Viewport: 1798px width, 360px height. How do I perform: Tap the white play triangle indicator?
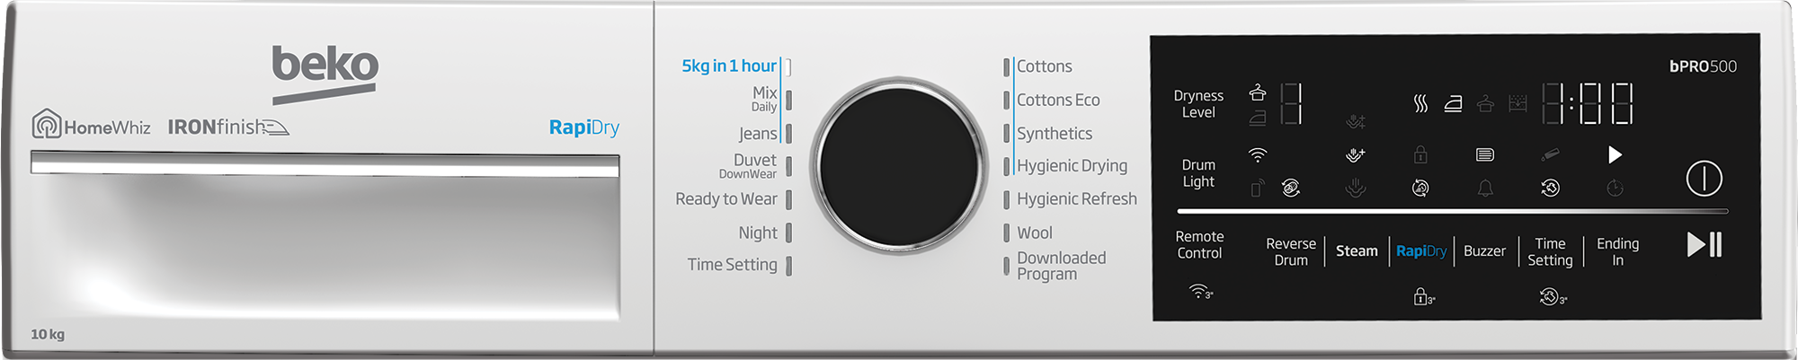point(1615,155)
